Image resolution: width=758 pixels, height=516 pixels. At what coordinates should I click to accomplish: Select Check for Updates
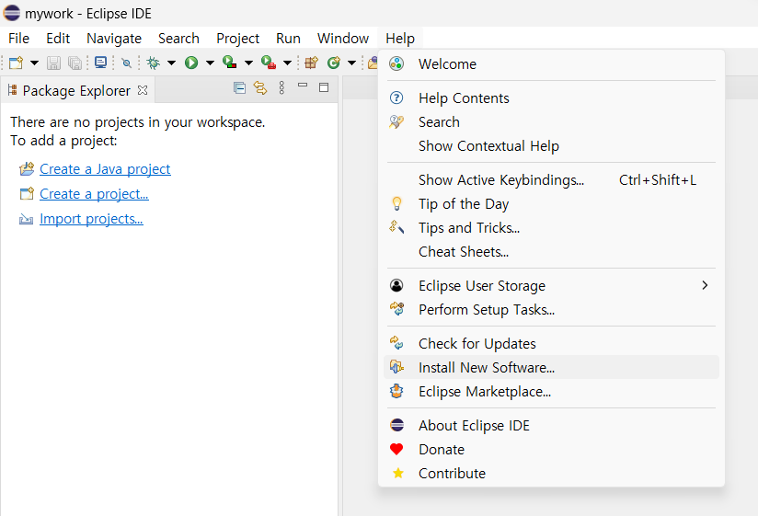[x=551, y=343]
